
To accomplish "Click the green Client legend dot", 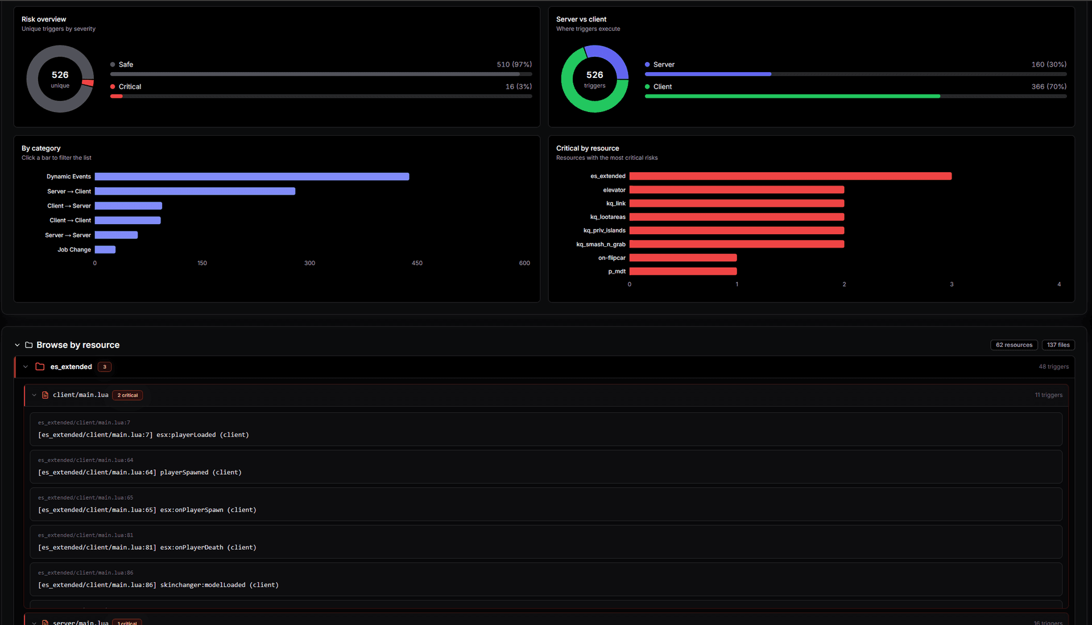I will click(x=647, y=87).
